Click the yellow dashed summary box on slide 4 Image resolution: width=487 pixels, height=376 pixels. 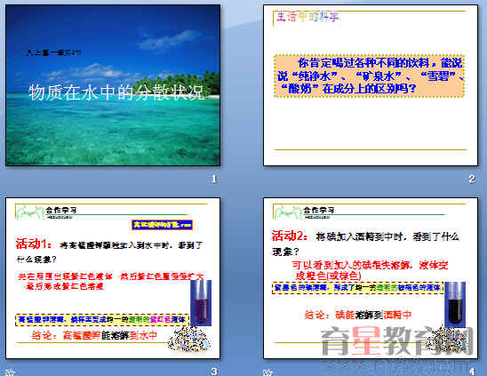pyautogui.click(x=358, y=288)
